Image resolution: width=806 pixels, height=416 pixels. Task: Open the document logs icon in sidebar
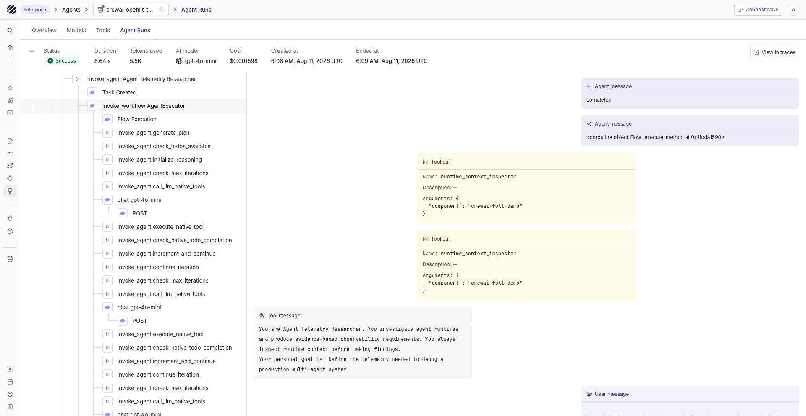[x=10, y=141]
